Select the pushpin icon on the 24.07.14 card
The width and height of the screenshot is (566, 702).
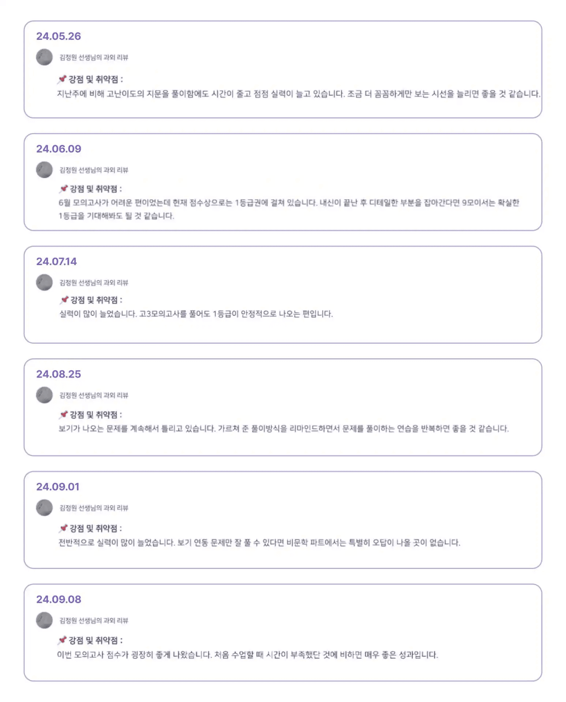(x=64, y=300)
